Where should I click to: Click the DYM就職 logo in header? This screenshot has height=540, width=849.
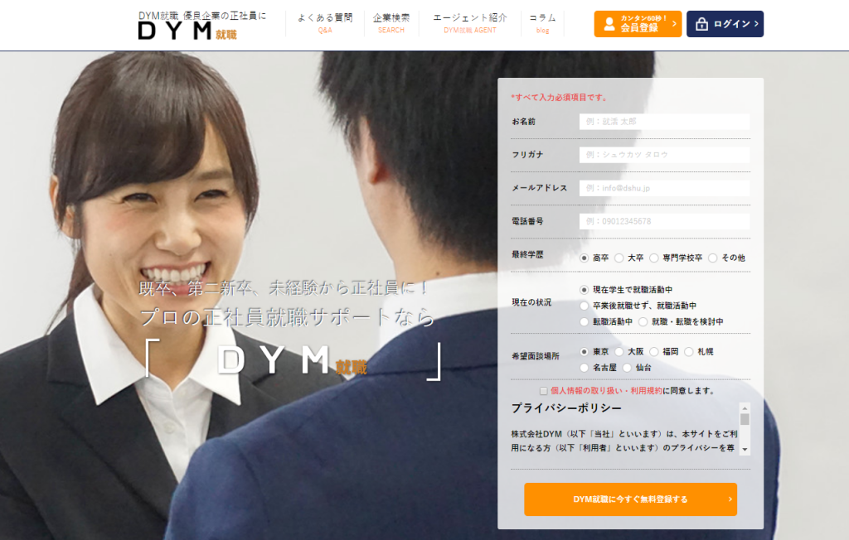188,31
